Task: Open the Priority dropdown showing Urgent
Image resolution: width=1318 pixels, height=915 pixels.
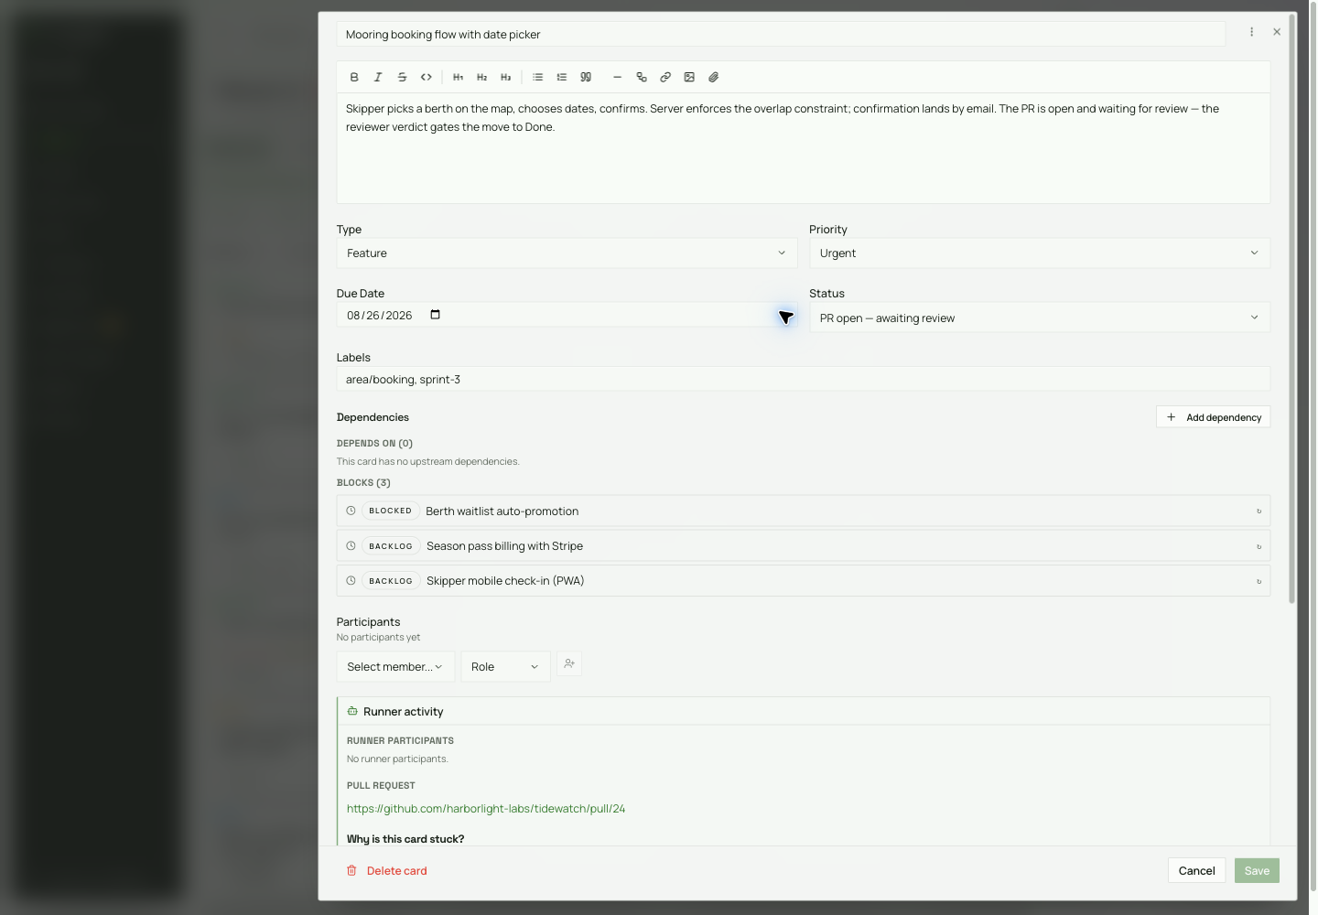Action: tap(1040, 253)
